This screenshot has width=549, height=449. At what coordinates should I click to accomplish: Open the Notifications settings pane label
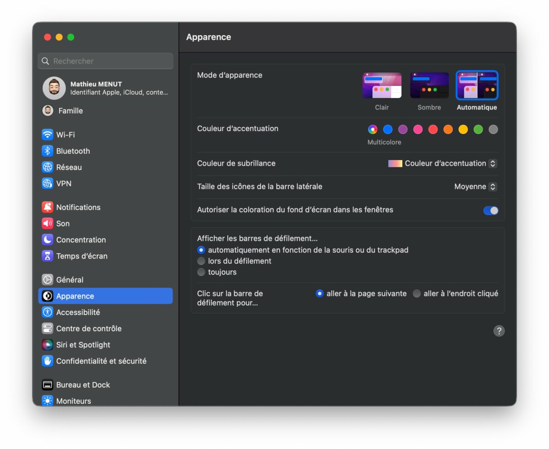(x=78, y=207)
